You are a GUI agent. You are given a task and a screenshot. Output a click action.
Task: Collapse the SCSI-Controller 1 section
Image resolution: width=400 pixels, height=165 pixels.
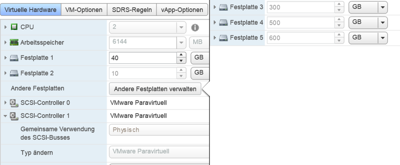coord(6,116)
